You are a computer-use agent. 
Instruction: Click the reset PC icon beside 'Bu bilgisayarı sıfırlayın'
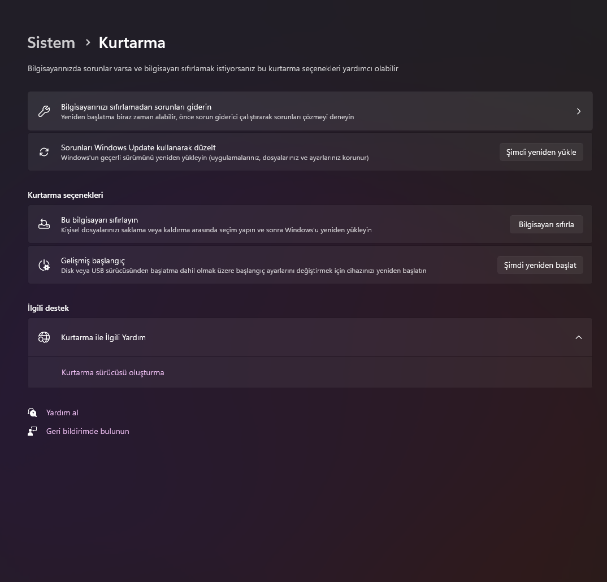pos(44,224)
